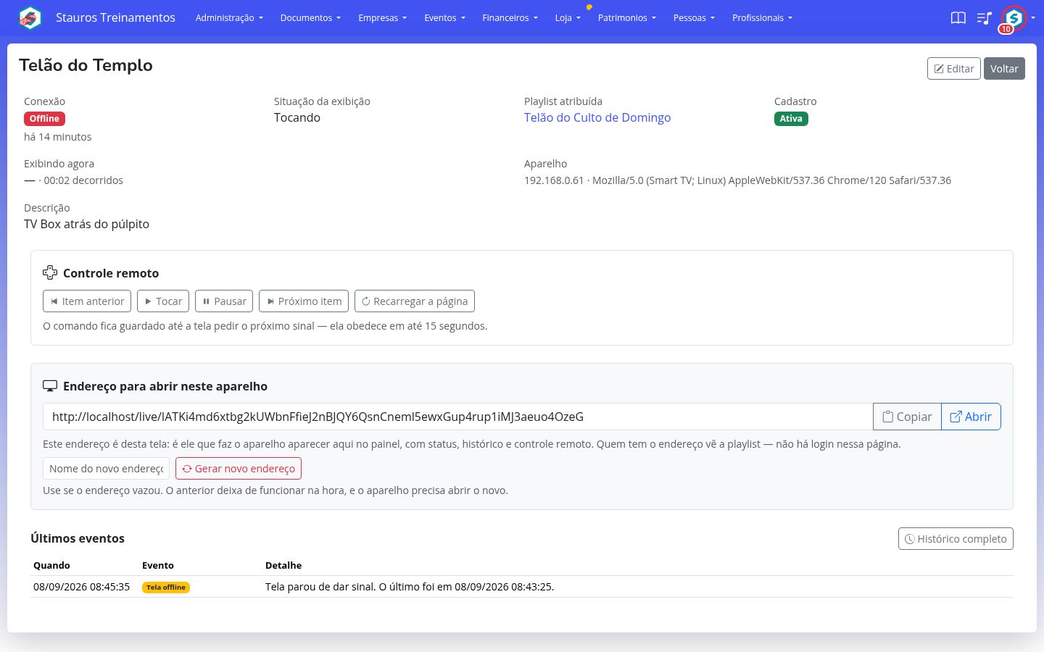Open the user avatar with 10 badge
Image resolution: width=1044 pixels, height=652 pixels.
point(1014,17)
